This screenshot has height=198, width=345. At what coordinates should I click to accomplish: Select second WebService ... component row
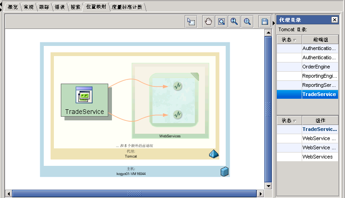307,148
